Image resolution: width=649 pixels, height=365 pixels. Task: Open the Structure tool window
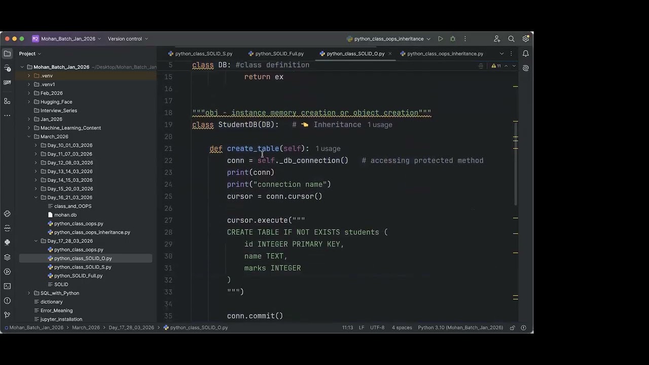pos(7,101)
